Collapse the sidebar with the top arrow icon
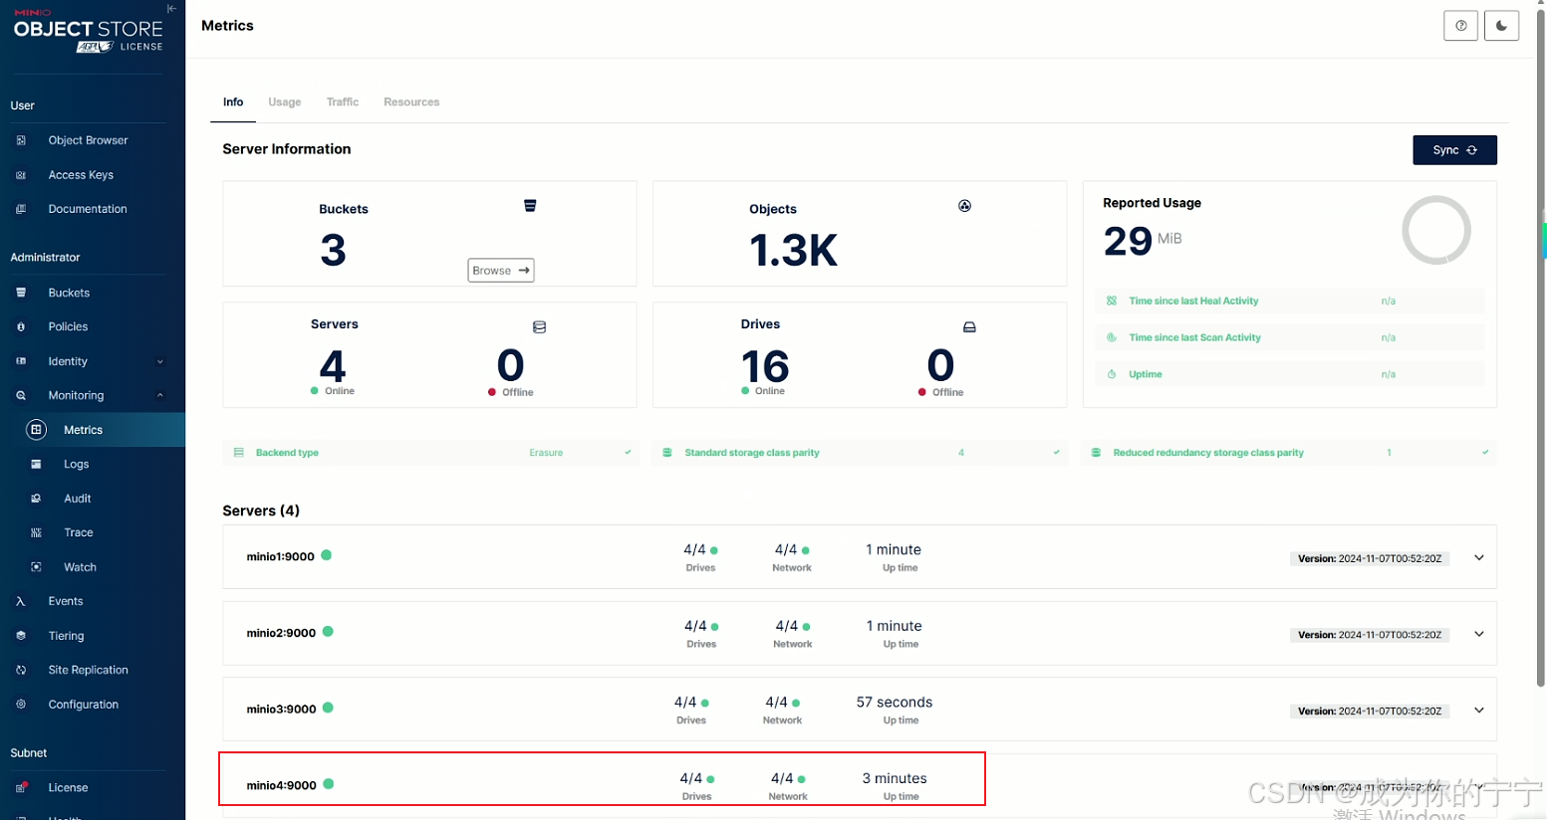Screen dimensions: 1547x820 171,8
